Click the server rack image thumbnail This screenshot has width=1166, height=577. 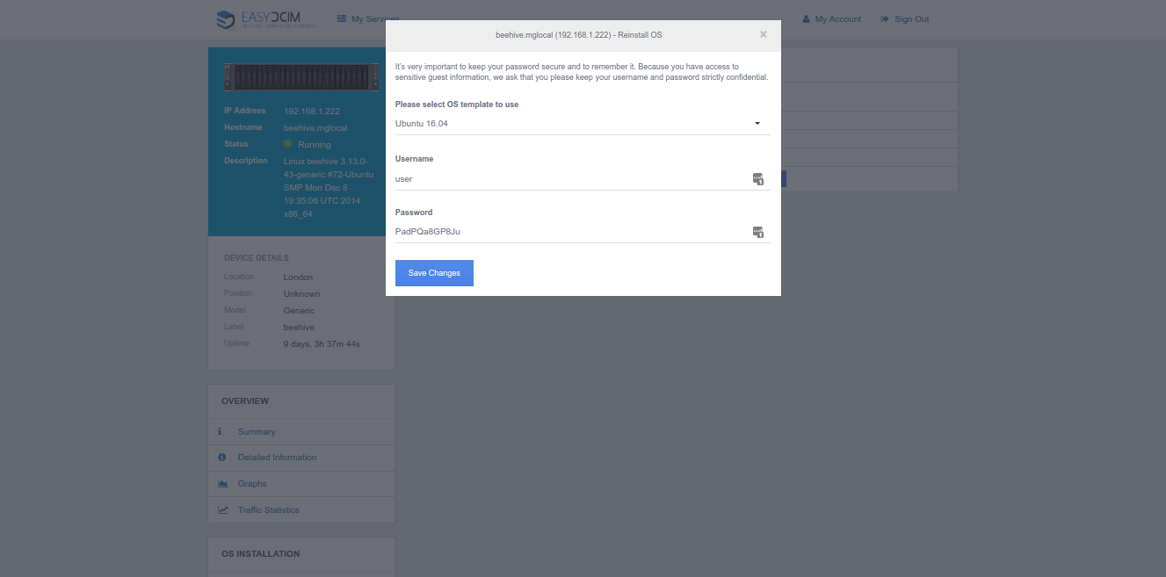301,78
